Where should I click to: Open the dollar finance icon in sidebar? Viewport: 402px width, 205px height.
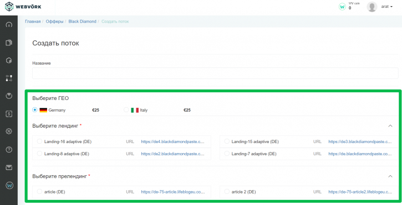pyautogui.click(x=9, y=114)
